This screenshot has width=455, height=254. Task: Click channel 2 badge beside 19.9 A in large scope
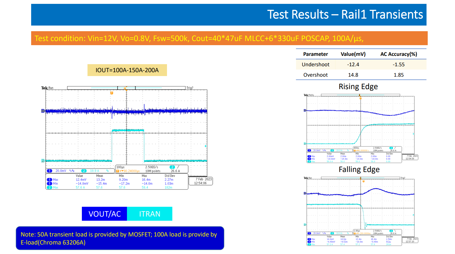[x=84, y=171]
